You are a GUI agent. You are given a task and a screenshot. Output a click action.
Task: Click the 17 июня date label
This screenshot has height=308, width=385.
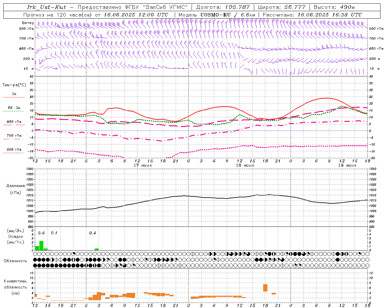tap(143, 165)
